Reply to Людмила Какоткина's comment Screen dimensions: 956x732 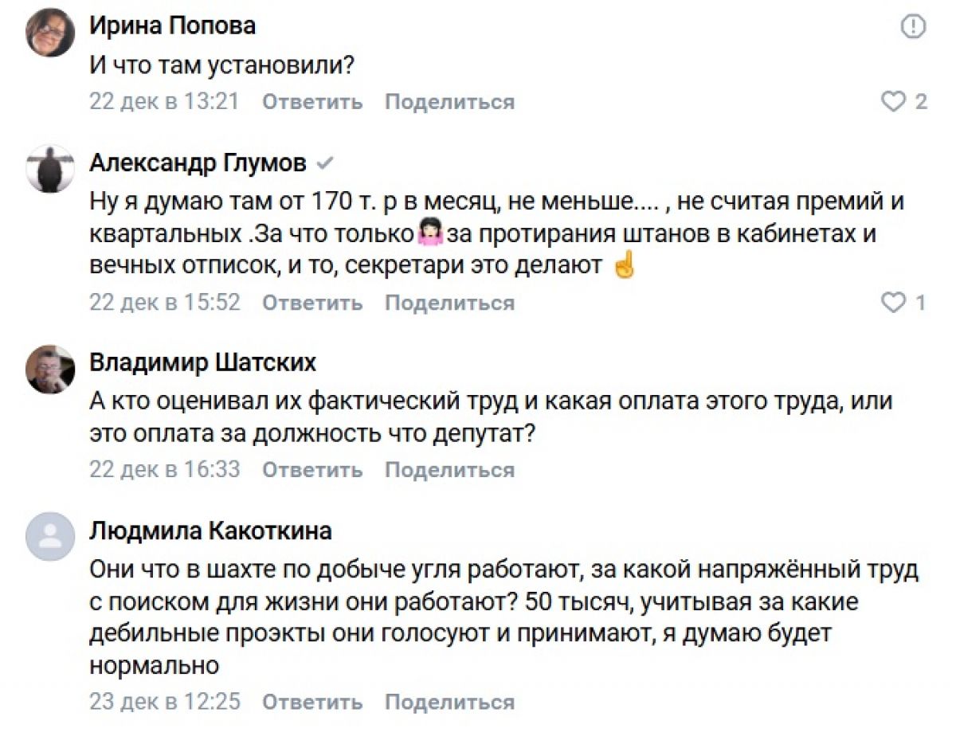pos(312,703)
